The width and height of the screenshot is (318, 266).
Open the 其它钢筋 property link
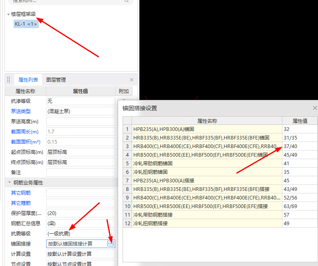pyautogui.click(x=21, y=193)
